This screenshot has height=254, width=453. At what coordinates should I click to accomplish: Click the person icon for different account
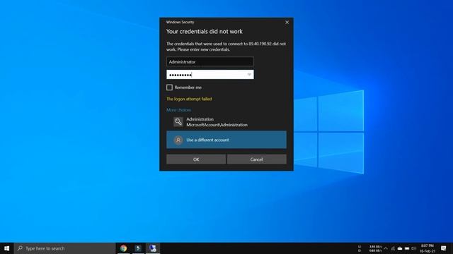click(178, 140)
